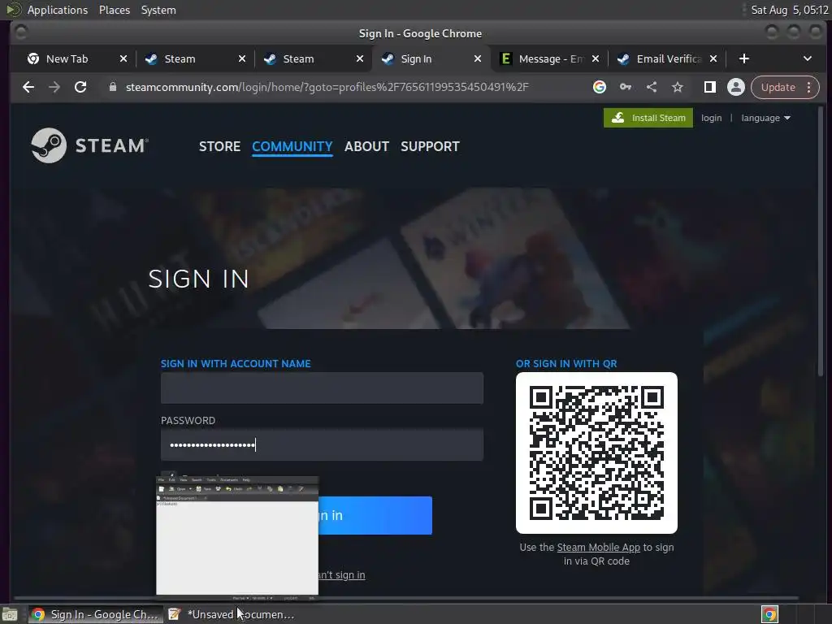Viewport: 832px width, 624px height.
Task: Focus the password input field
Action: point(322,444)
